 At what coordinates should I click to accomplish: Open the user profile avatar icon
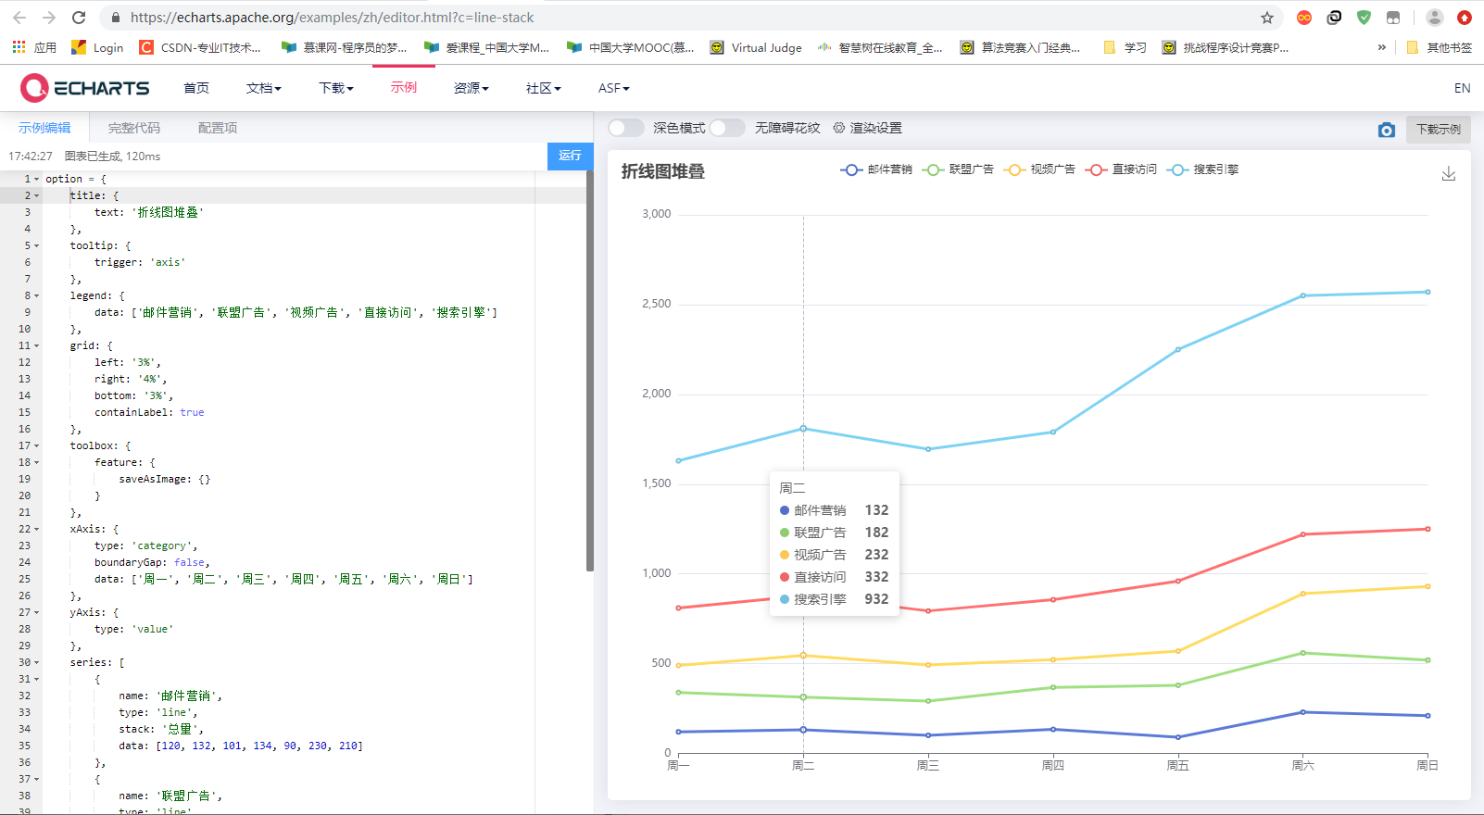[1434, 18]
